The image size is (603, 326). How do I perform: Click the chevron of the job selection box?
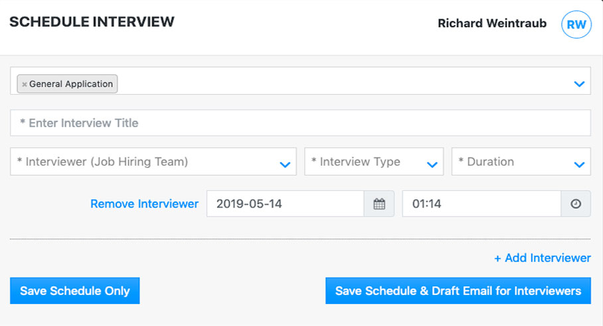click(579, 84)
